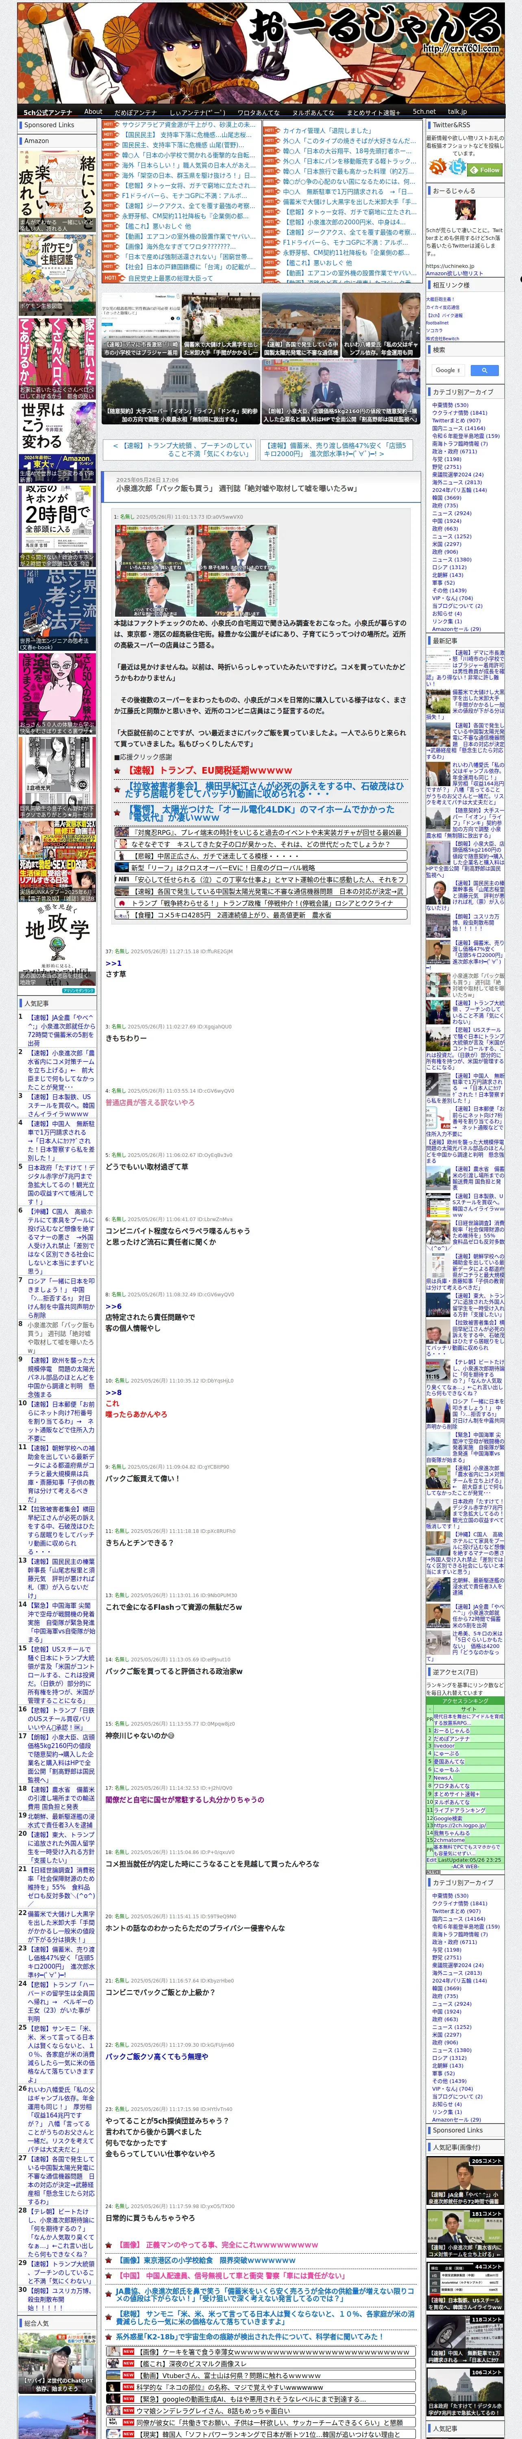Open category Amazonセール (29) in archive list
Screen dimensions: 522x2439
(457, 629)
